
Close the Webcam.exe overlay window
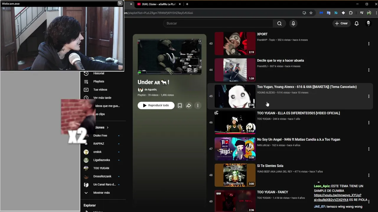point(120,3)
